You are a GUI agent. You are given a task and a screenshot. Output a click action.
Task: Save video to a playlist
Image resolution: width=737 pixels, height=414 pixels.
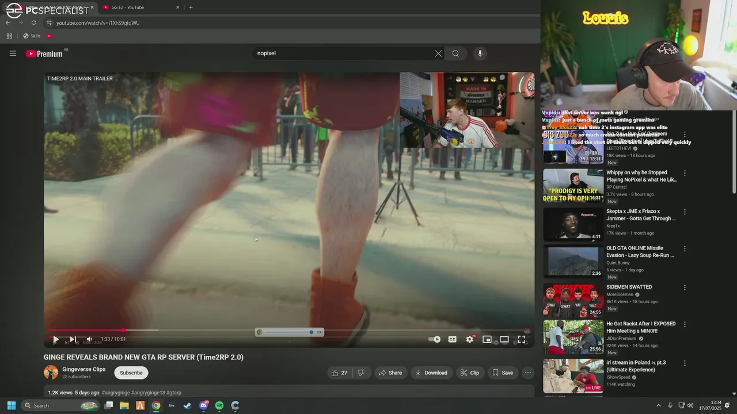(502, 373)
